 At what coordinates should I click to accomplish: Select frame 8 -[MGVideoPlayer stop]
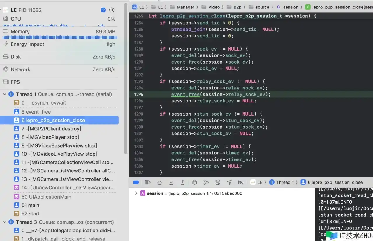point(59,137)
